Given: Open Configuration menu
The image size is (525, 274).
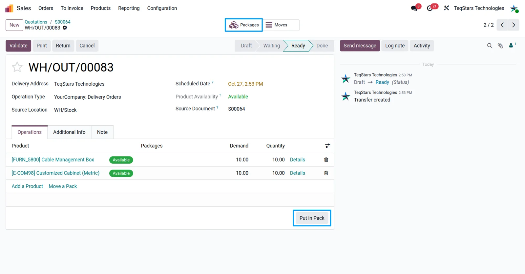Looking at the screenshot, I should [162, 8].
